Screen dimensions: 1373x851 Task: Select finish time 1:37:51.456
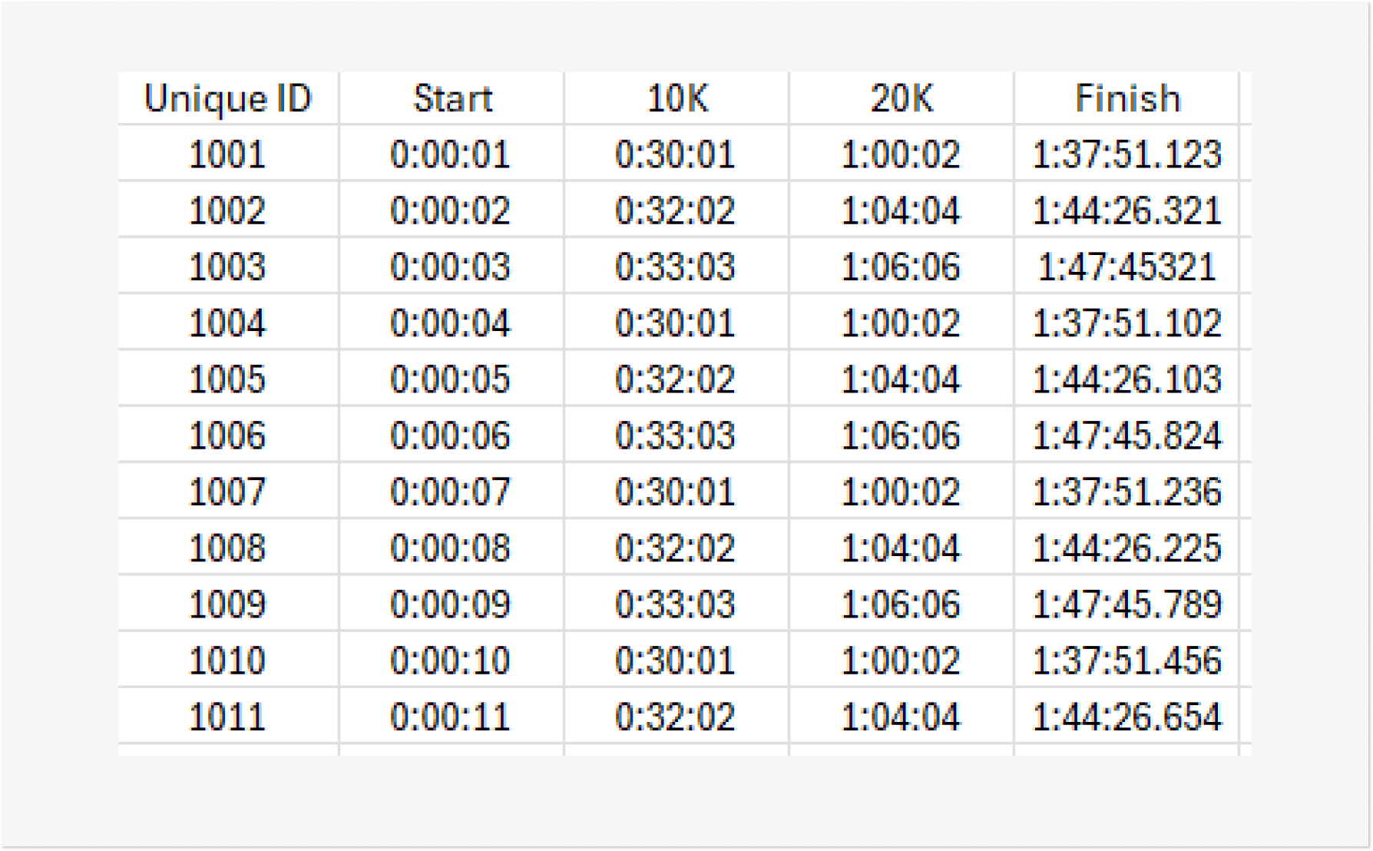[1127, 660]
